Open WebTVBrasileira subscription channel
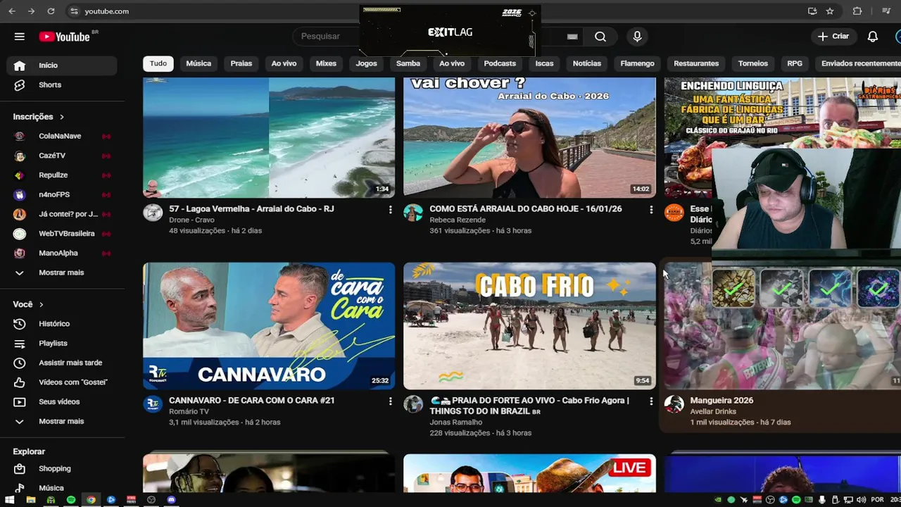901x507 pixels. click(x=62, y=234)
